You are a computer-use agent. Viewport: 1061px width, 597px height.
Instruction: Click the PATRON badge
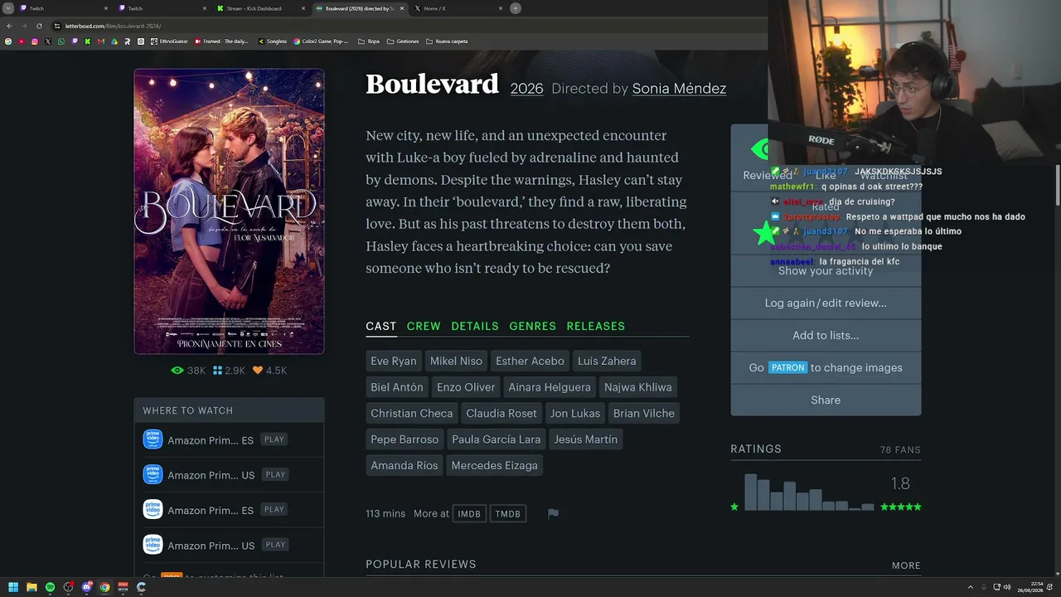click(x=787, y=367)
